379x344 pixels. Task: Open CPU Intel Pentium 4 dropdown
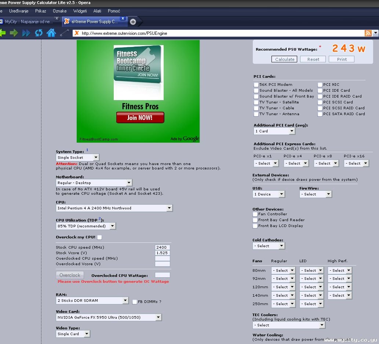tap(114, 208)
